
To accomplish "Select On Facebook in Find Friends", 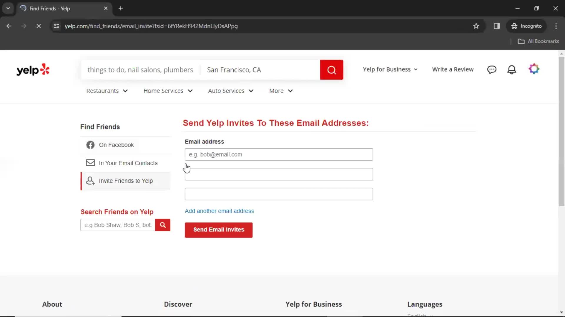I will point(126,145).
